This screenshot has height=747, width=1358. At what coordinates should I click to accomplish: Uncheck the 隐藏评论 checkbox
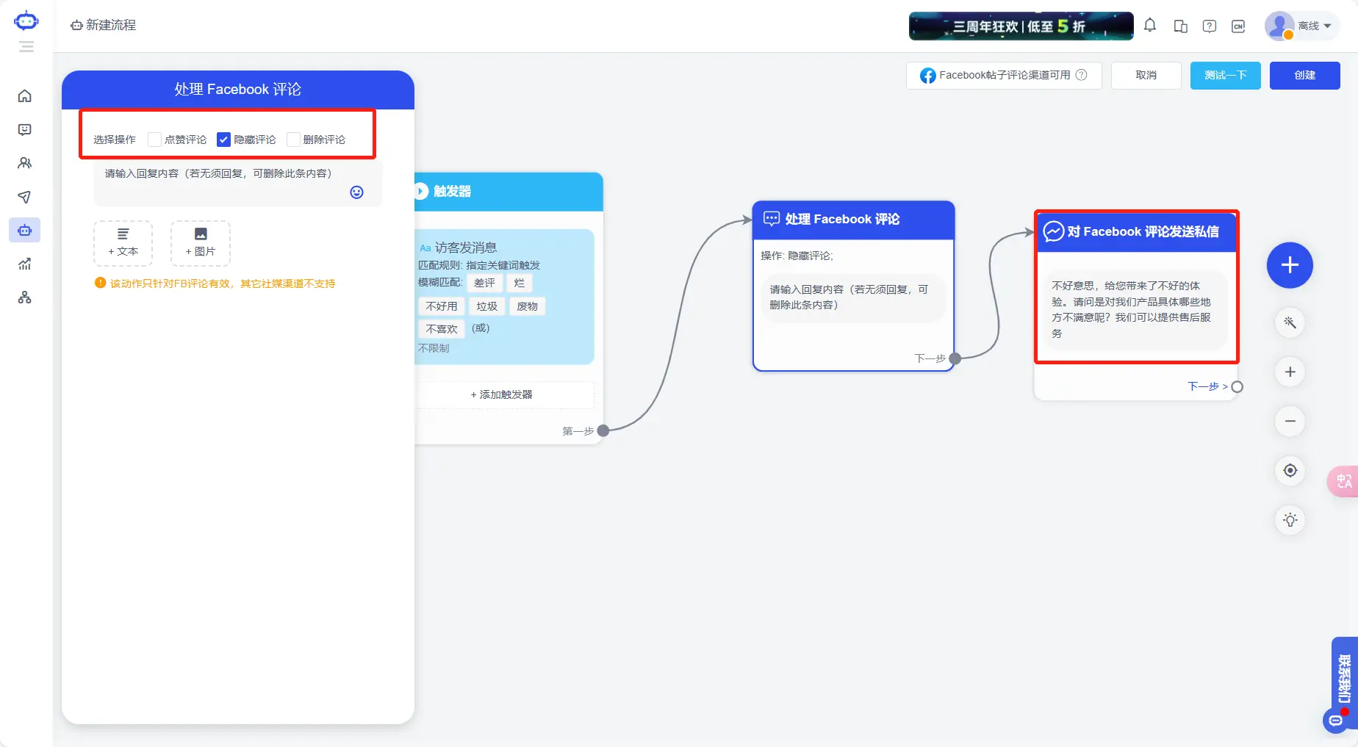tap(223, 139)
